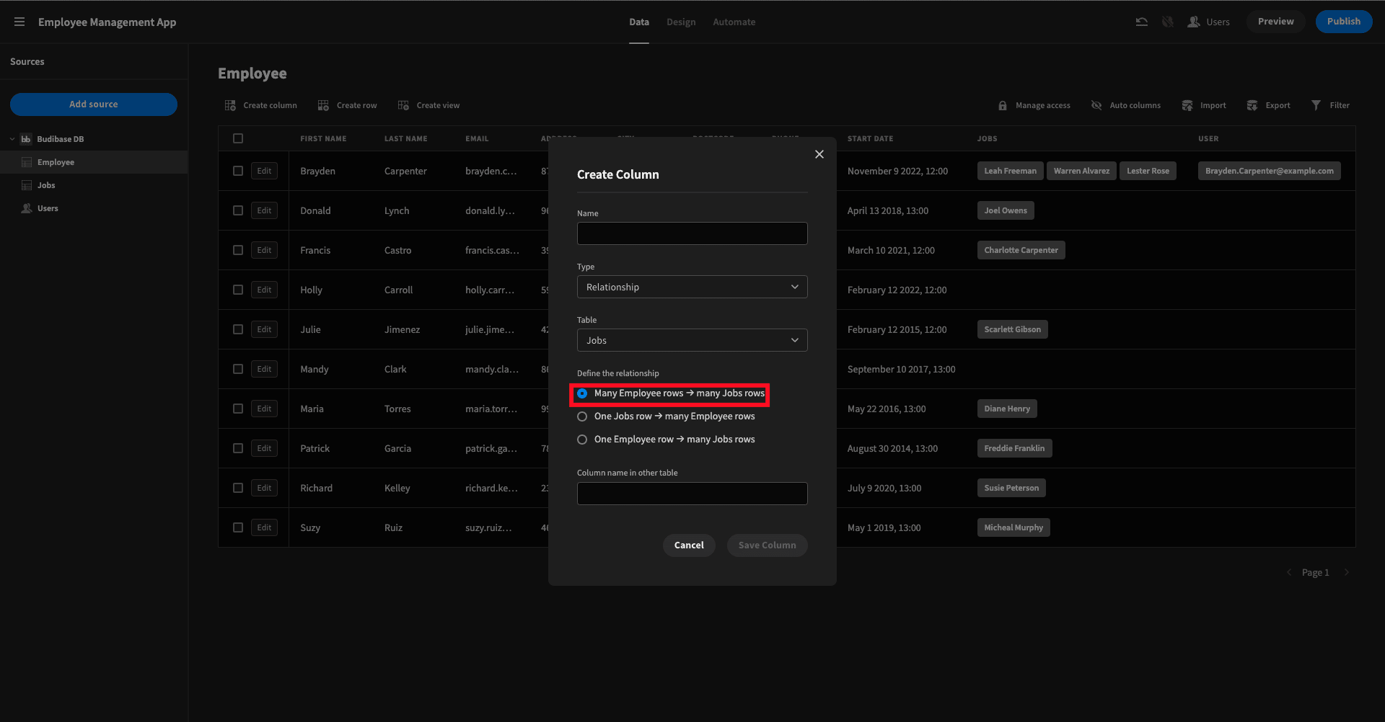Open the Type dropdown showing Relationship
The height and width of the screenshot is (722, 1385).
(692, 287)
